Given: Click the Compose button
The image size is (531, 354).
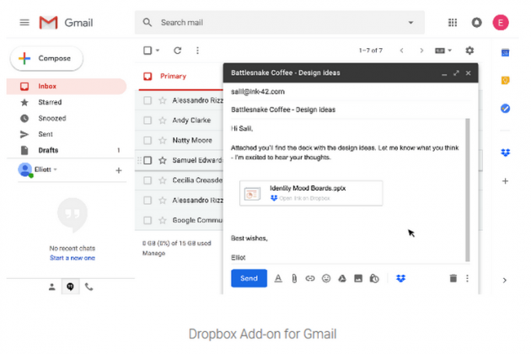Looking at the screenshot, I should [46, 58].
